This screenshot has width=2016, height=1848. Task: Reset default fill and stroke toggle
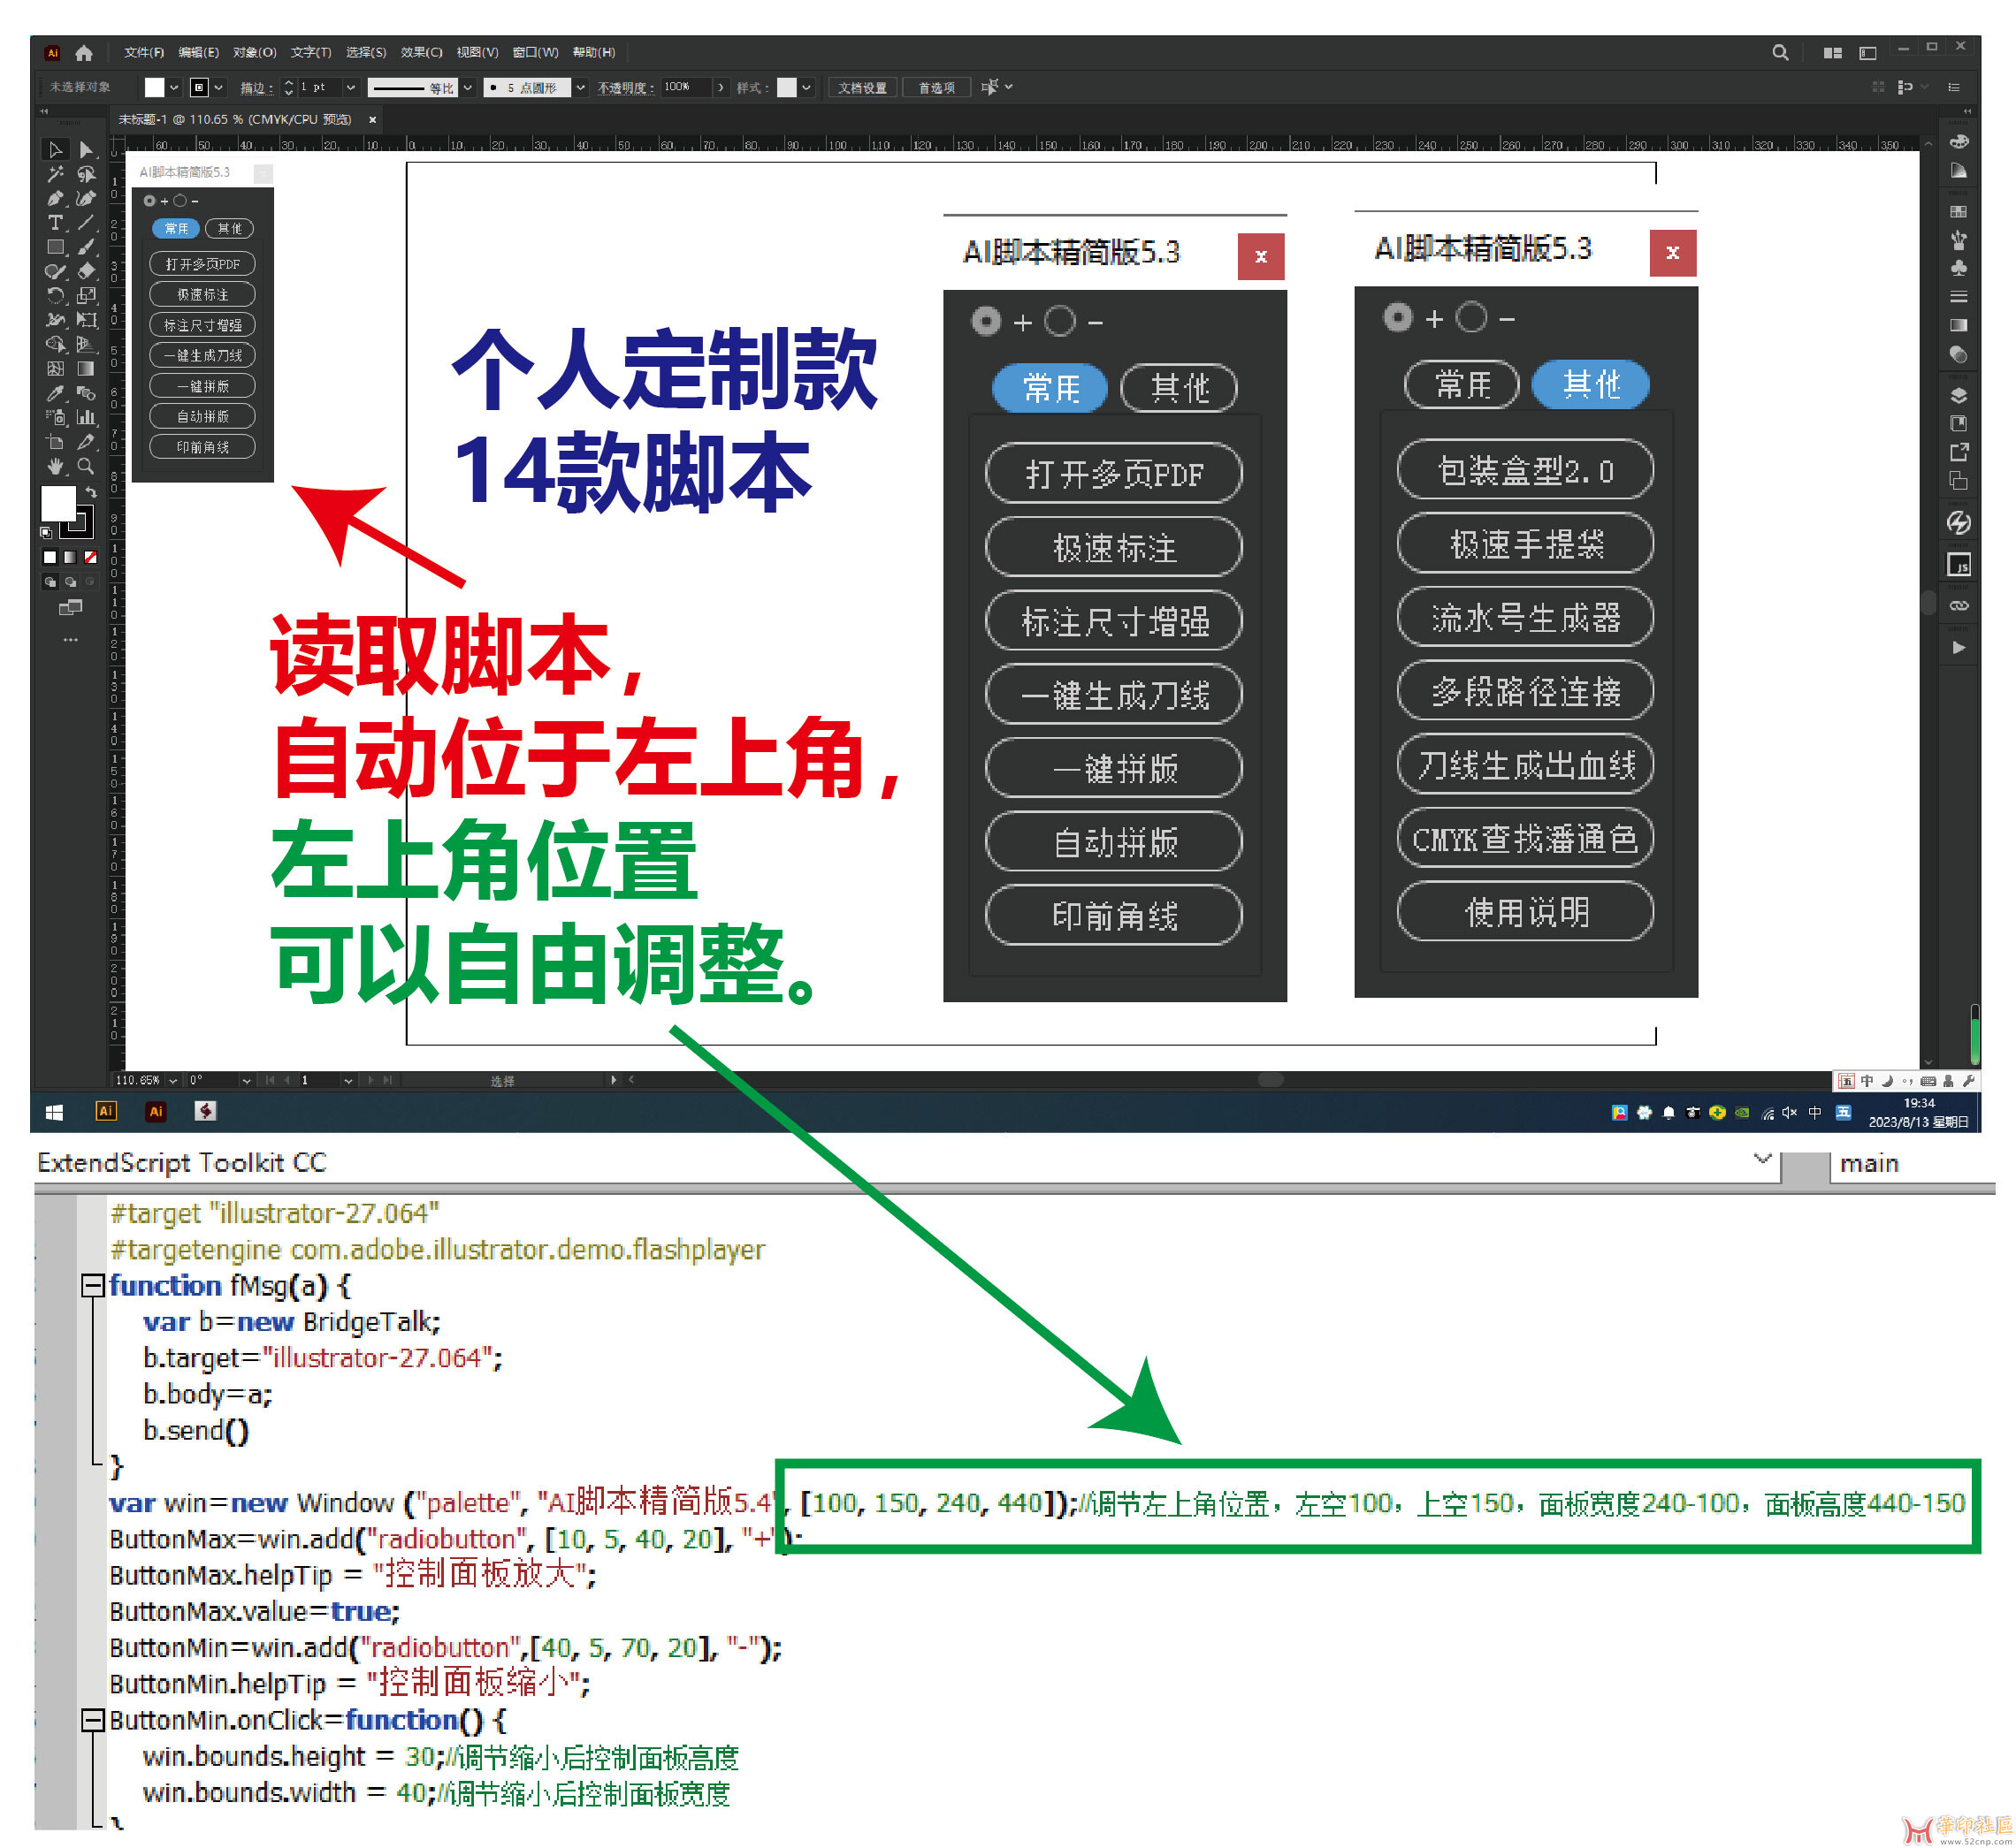[45, 532]
